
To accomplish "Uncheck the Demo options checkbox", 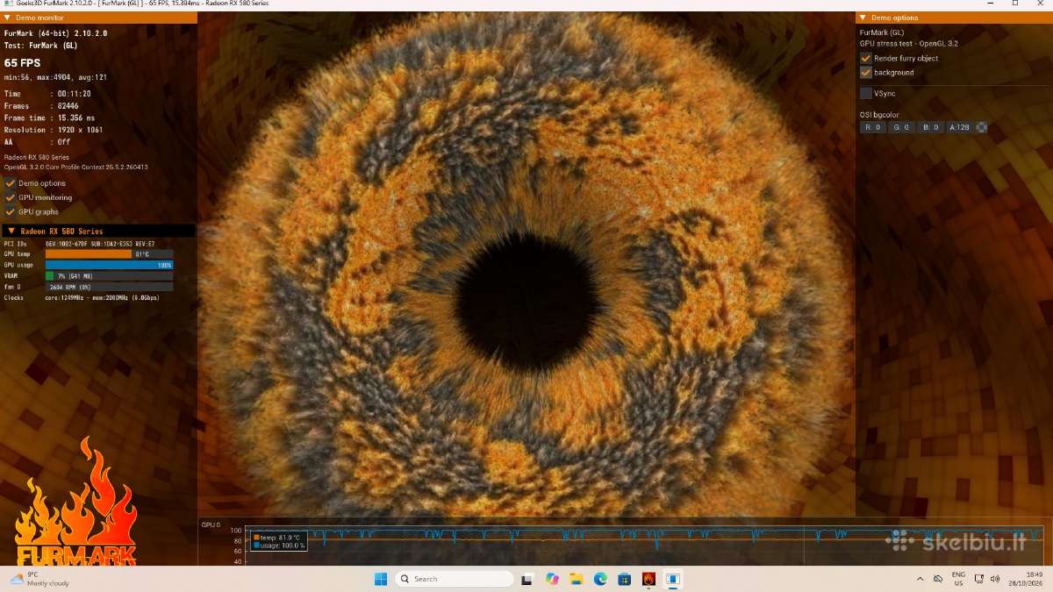I will (11, 183).
